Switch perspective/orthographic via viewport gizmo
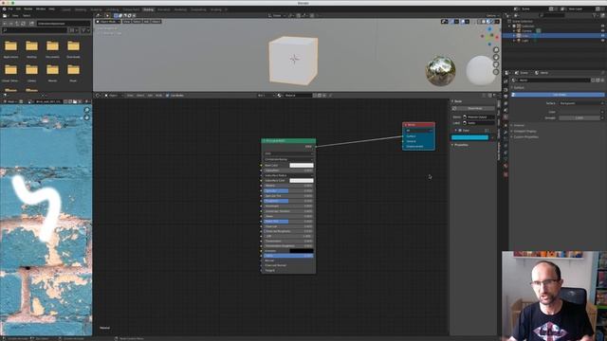Viewport: 607px width, 341px height. pos(496,72)
